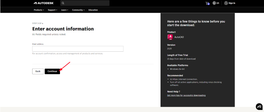The height and width of the screenshot is (112, 264).
Task: Expand the Learn menu
Action: click(65, 10)
